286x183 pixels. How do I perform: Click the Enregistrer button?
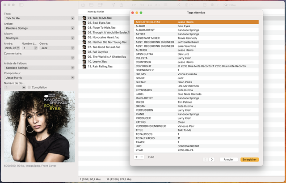[x=249, y=159]
